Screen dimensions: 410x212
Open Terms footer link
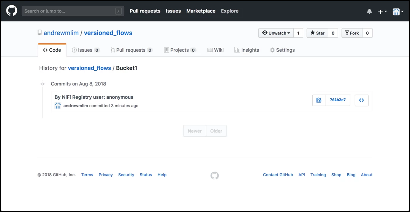point(87,175)
